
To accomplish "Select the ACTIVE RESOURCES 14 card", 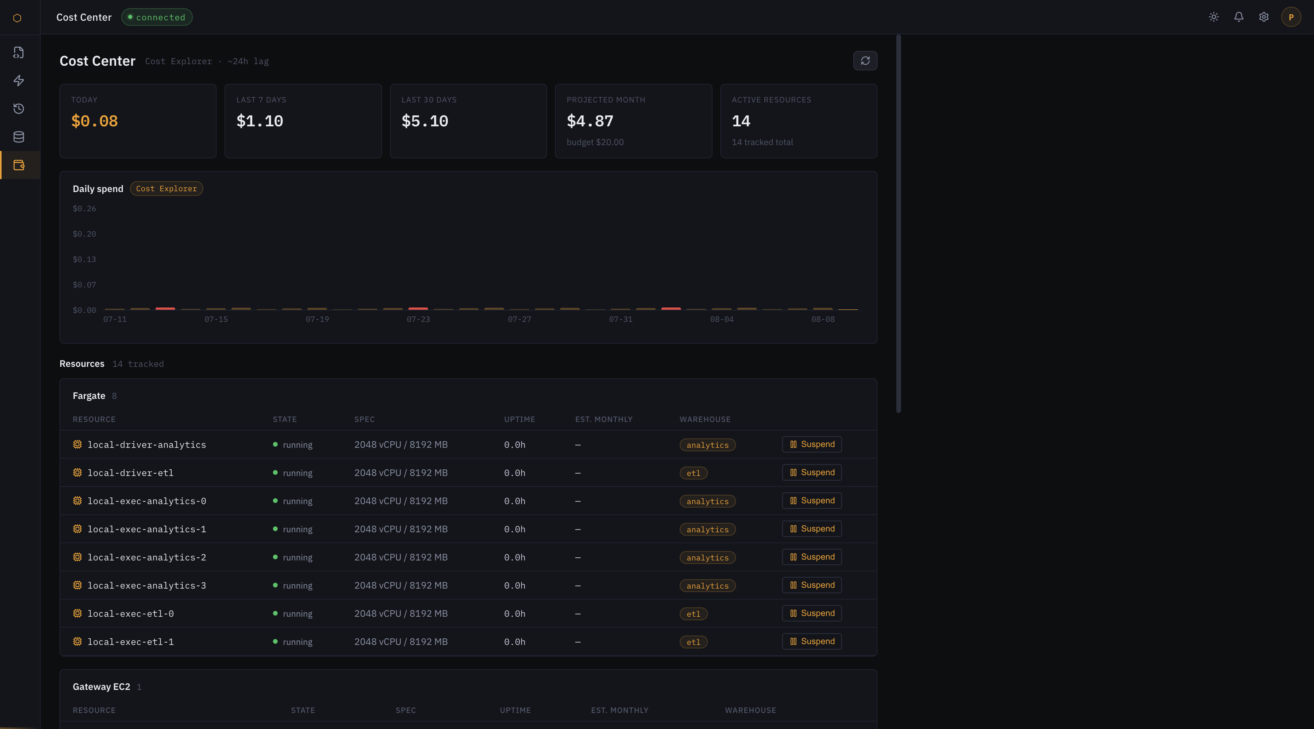I will (x=799, y=121).
